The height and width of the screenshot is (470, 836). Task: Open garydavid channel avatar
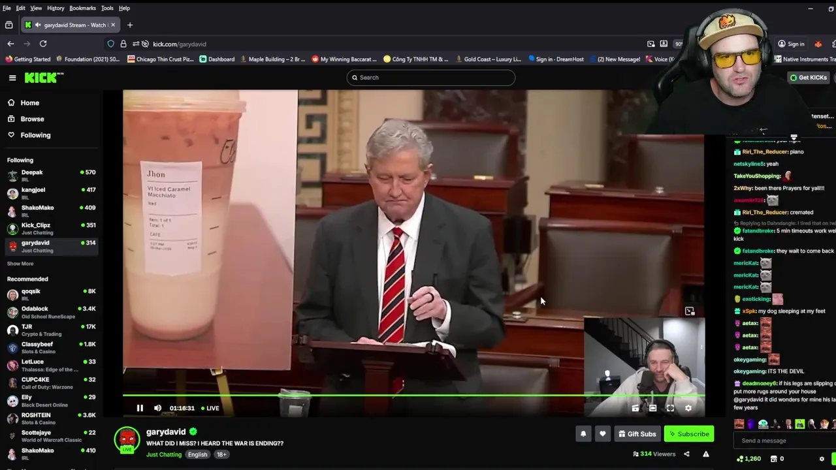(127, 439)
